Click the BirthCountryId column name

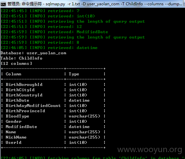click(x=24, y=95)
